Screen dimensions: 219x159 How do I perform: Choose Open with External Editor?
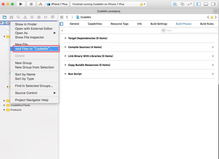[34, 29]
